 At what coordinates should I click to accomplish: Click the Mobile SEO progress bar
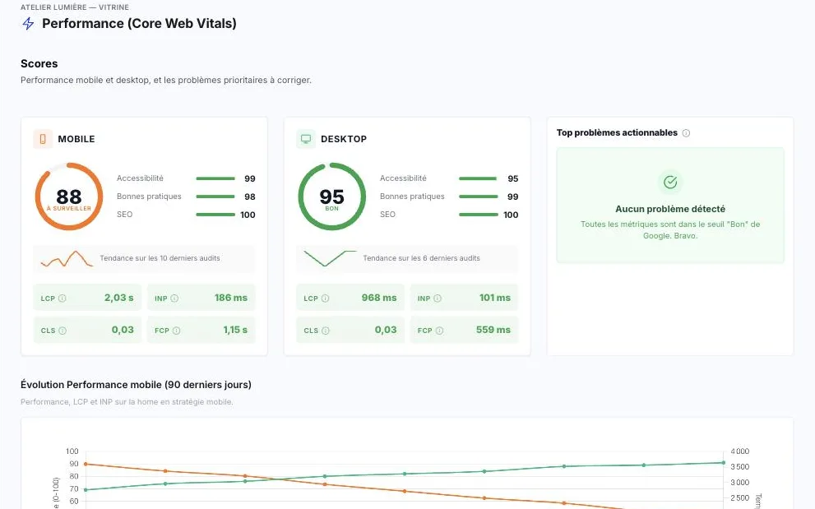[215, 214]
